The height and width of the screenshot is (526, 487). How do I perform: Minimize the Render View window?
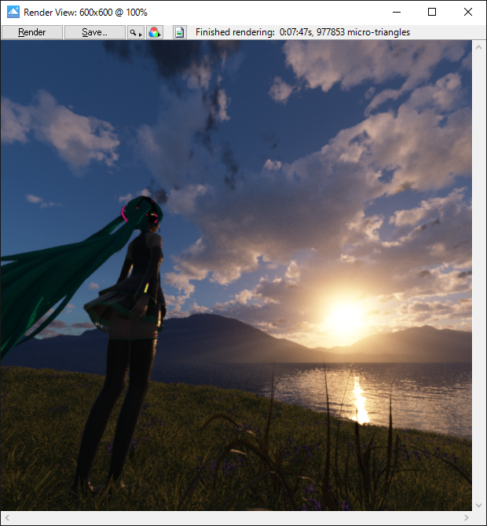[397, 12]
